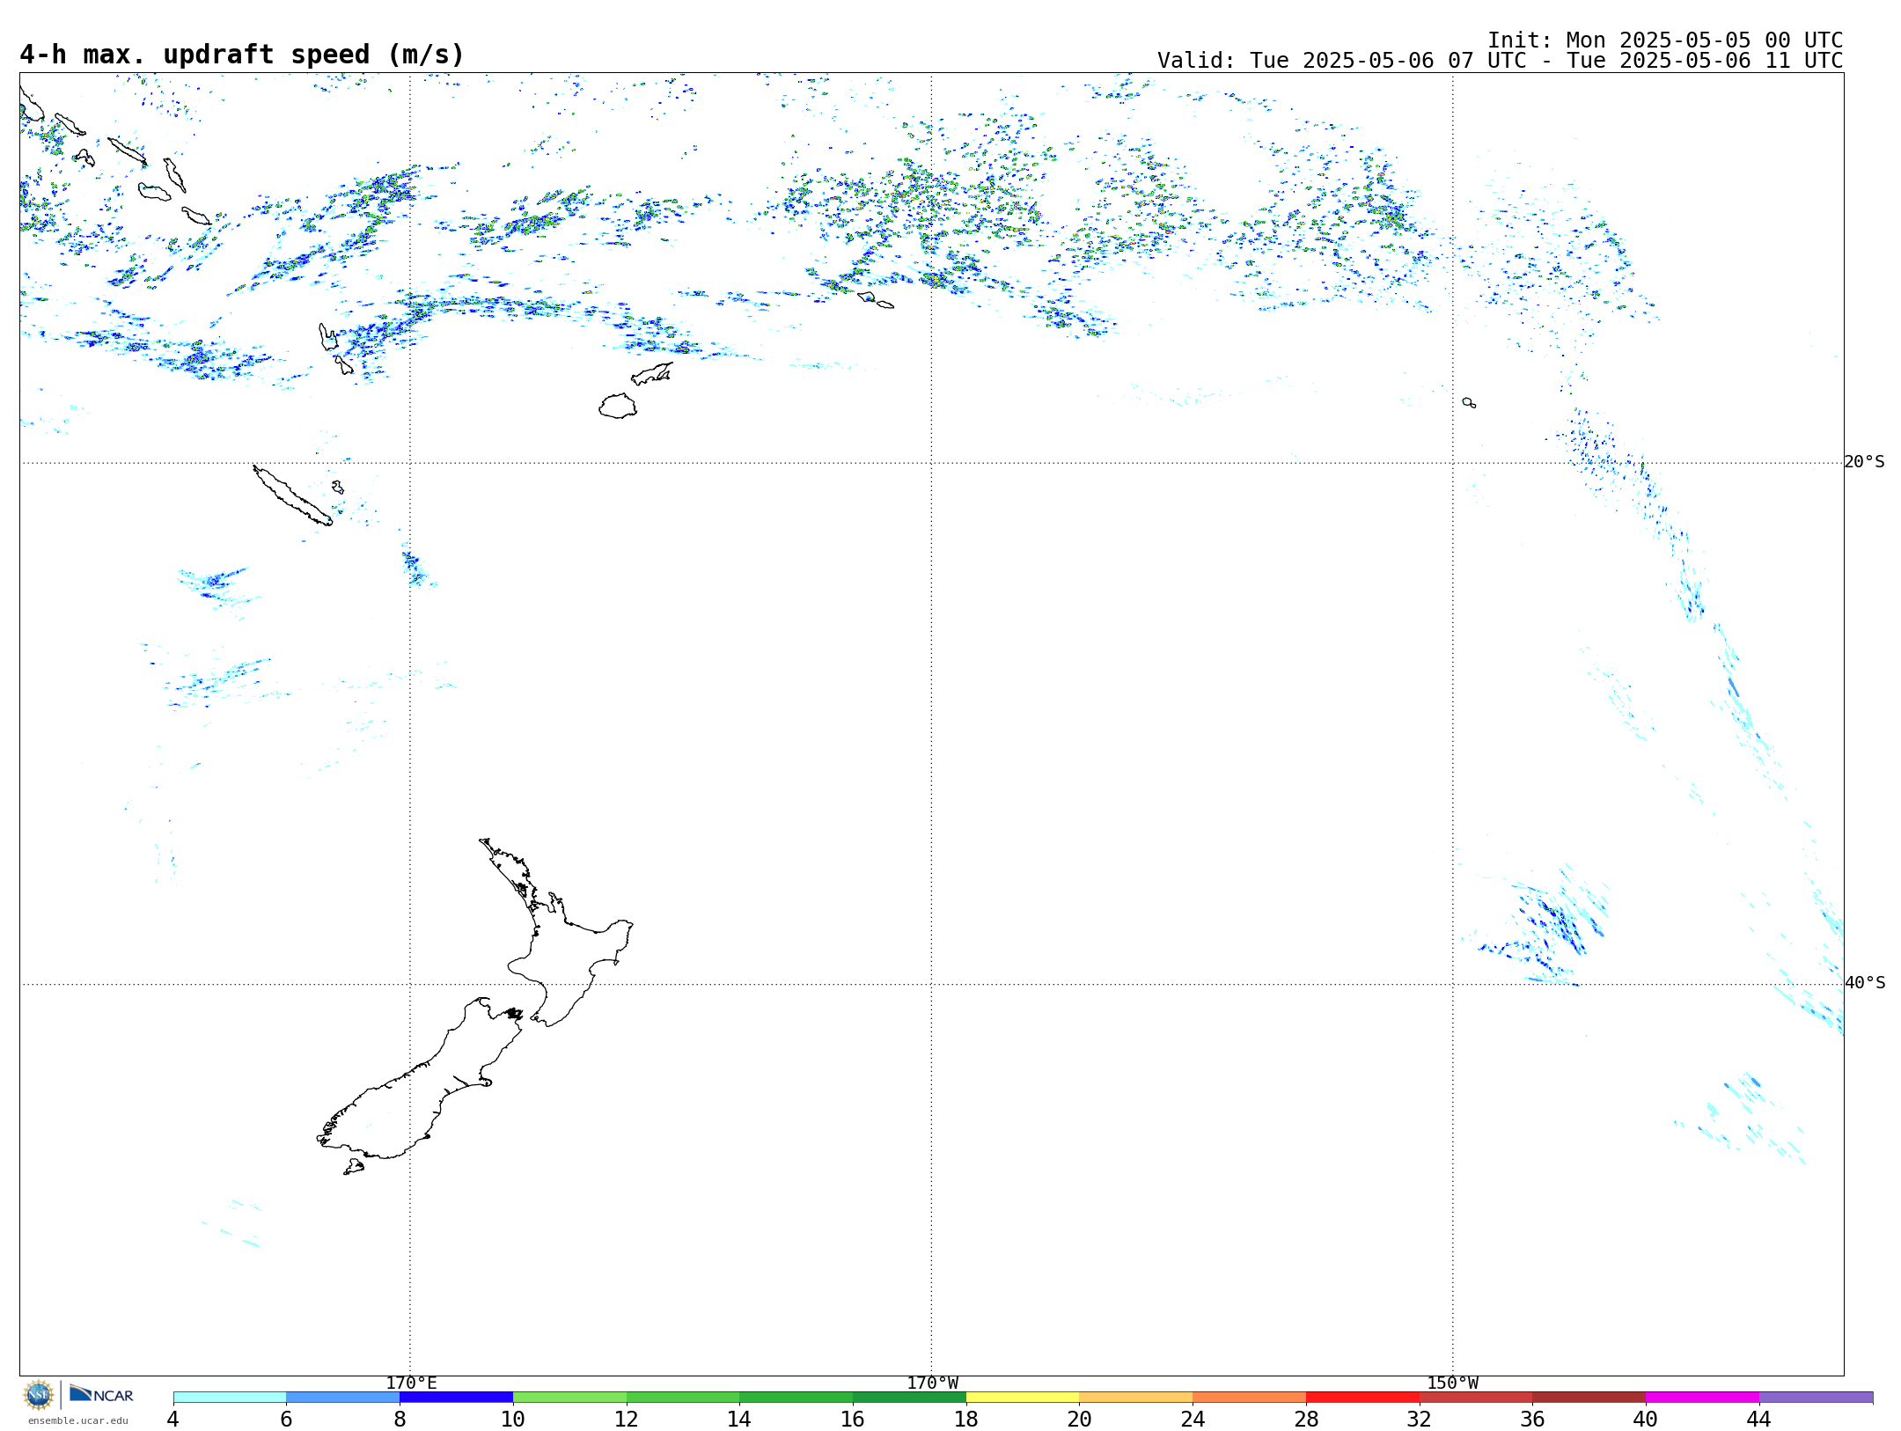Select the dark green 16-18 colorbar swatch
The image size is (1901, 1431).
pyautogui.click(x=909, y=1398)
